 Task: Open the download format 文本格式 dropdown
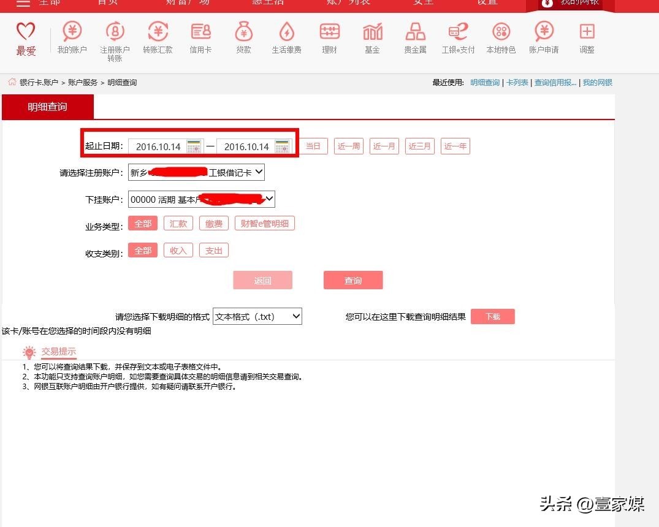point(257,317)
